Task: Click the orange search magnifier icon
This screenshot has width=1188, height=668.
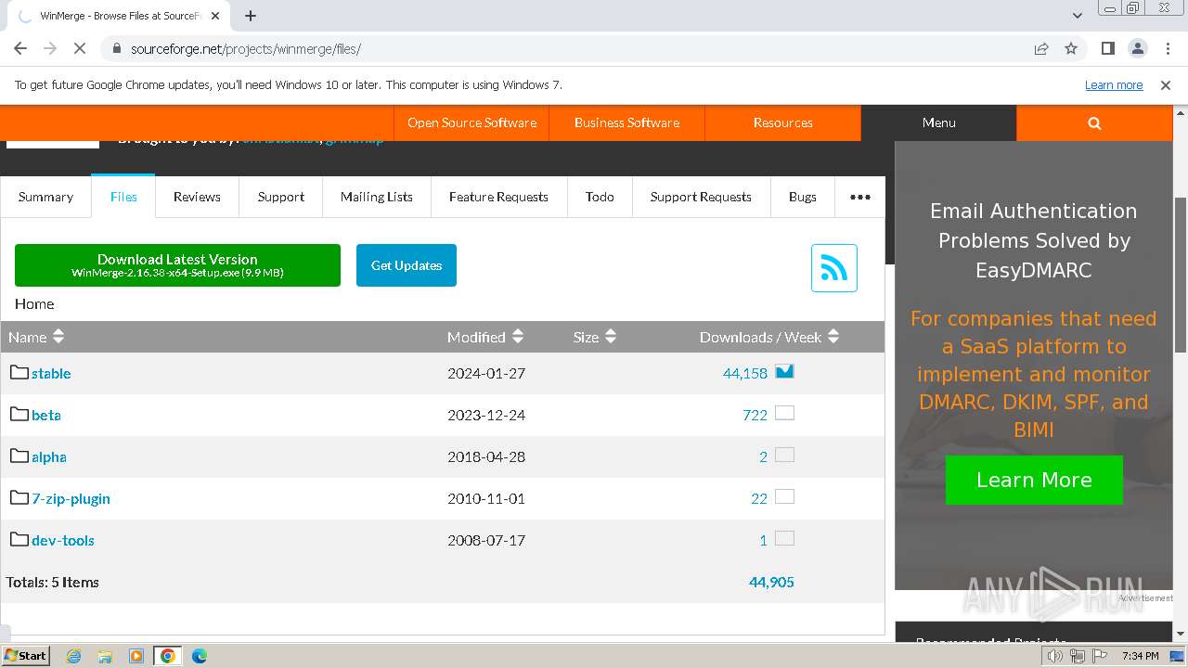Action: point(1094,122)
